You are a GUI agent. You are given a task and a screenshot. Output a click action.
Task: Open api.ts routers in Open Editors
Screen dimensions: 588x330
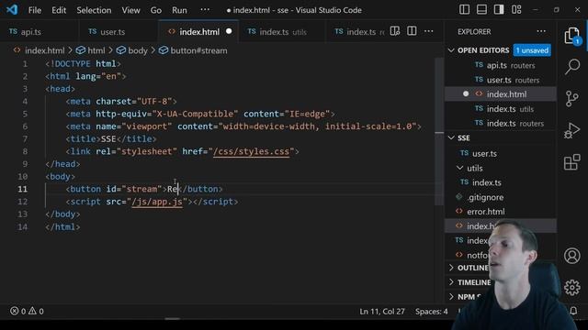(x=500, y=65)
